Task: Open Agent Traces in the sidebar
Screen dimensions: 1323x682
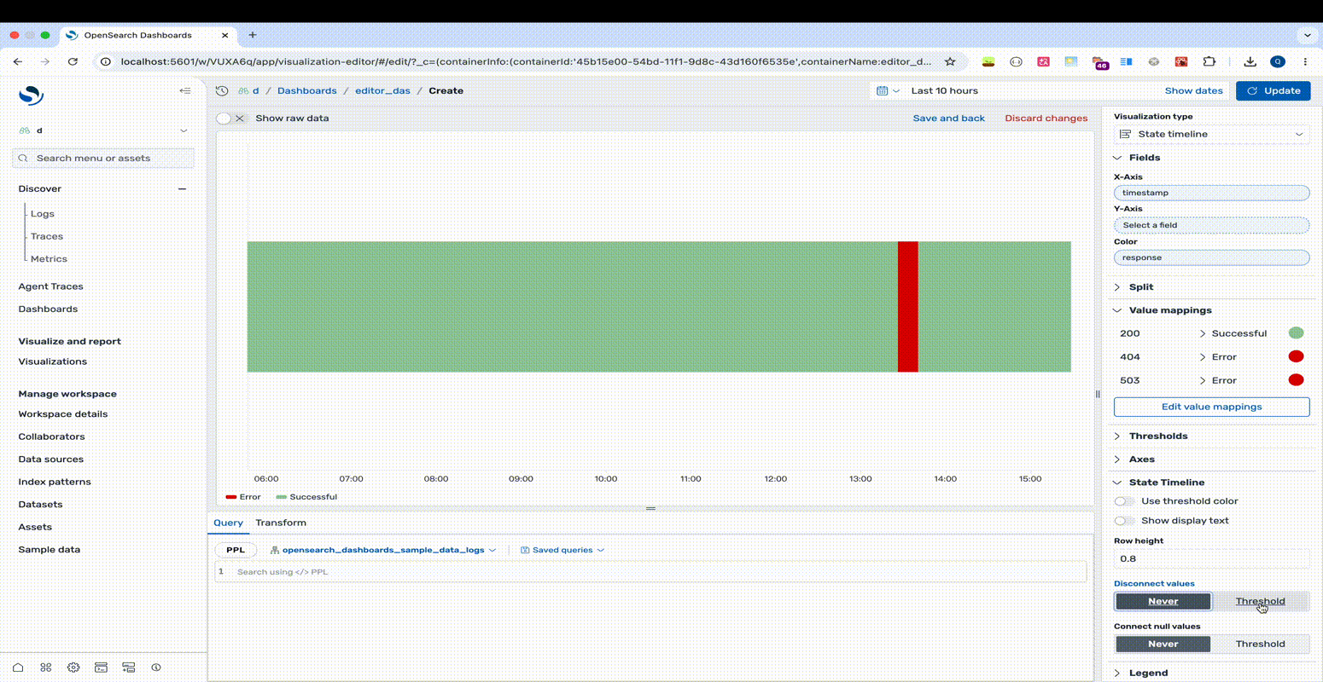Action: (x=51, y=286)
